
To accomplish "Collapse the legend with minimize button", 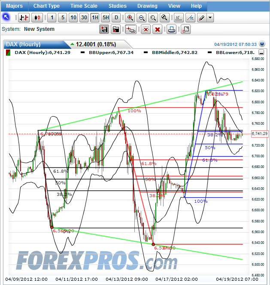I will (261, 53).
